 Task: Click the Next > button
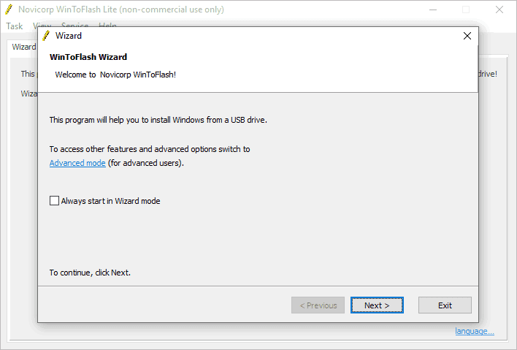pos(377,305)
